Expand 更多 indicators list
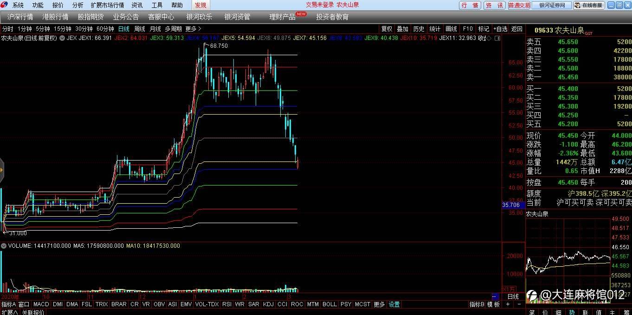 pos(379,304)
